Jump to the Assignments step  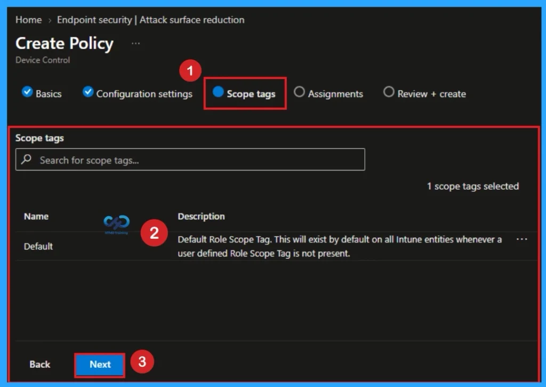pyautogui.click(x=328, y=93)
